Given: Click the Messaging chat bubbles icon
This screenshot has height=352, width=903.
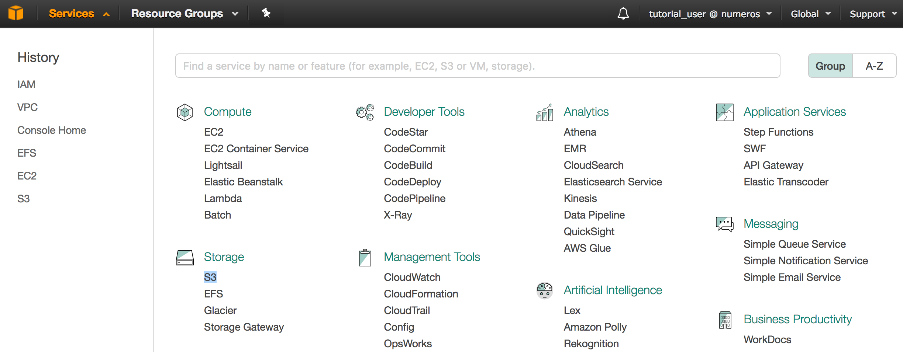Looking at the screenshot, I should pos(724,224).
